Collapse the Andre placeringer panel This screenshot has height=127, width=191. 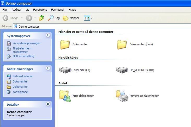click(48, 68)
